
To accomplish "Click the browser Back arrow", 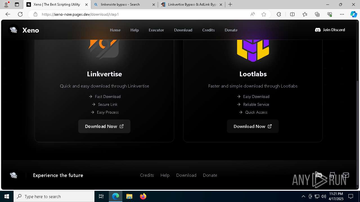I will click(8, 14).
